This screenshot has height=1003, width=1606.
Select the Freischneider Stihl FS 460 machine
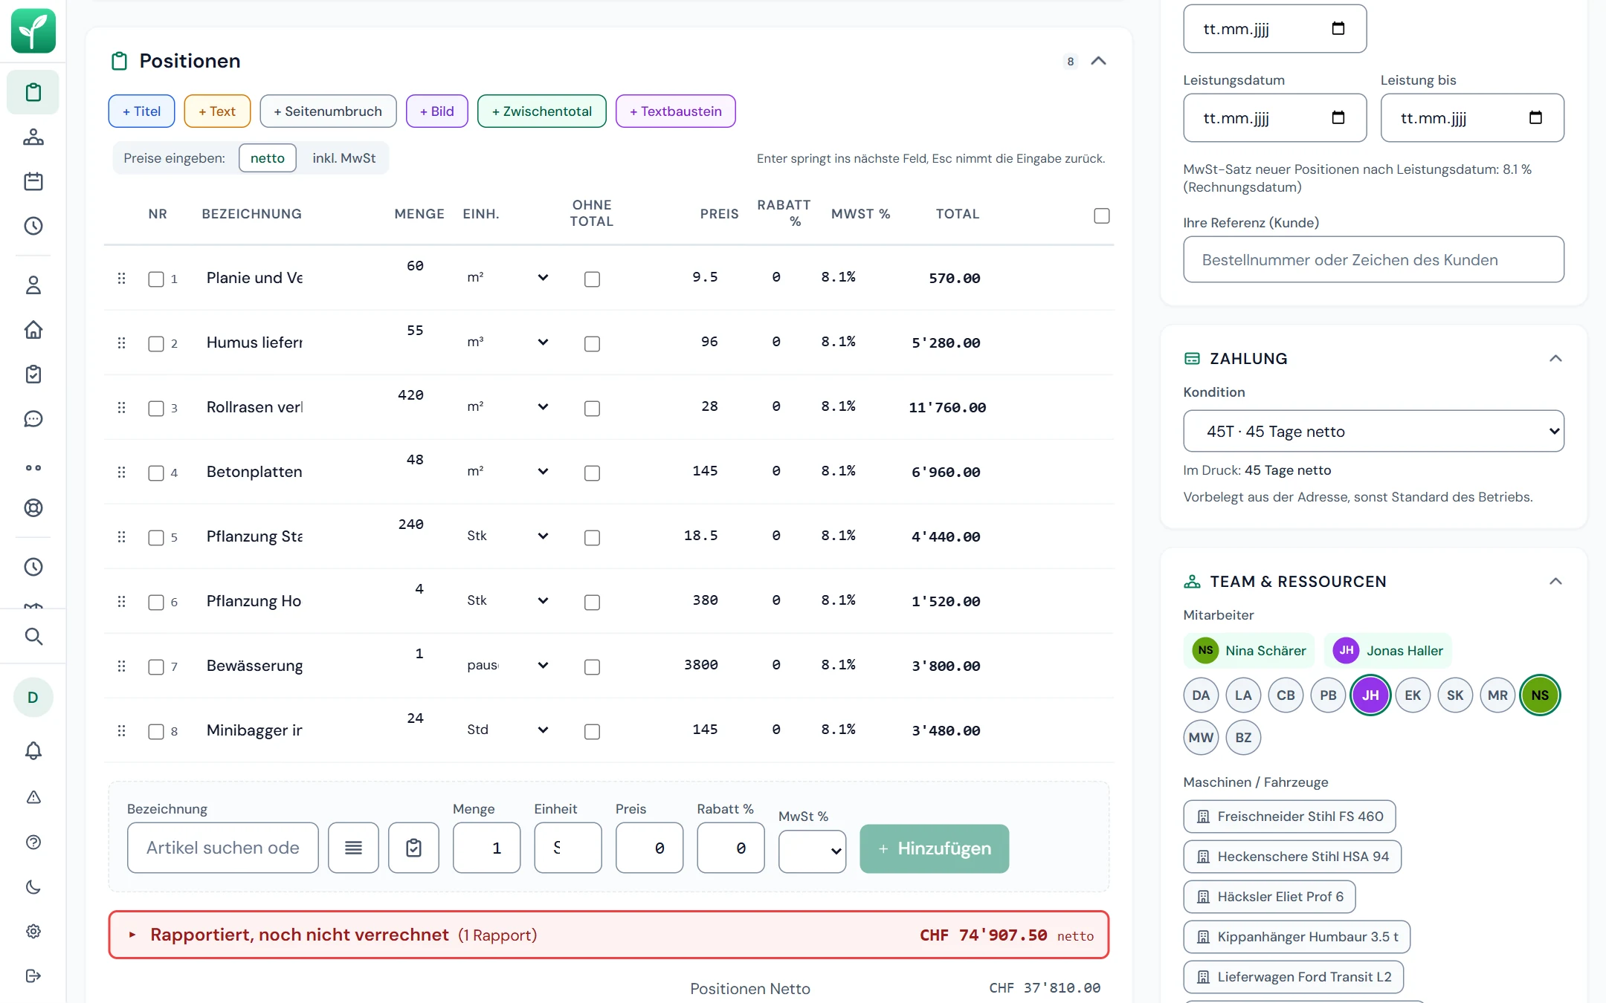(1289, 817)
